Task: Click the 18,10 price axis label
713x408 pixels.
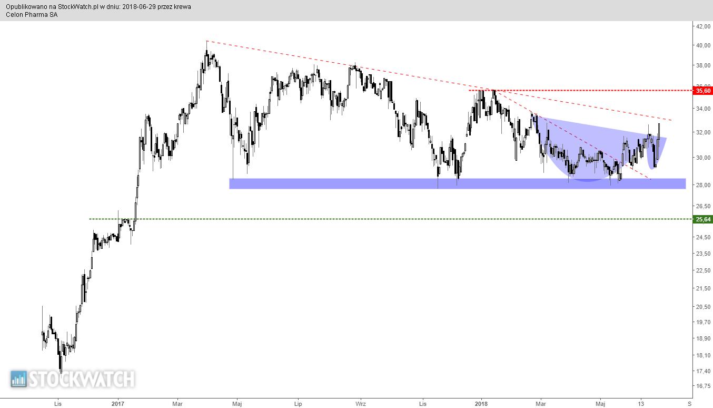Action: [703, 355]
